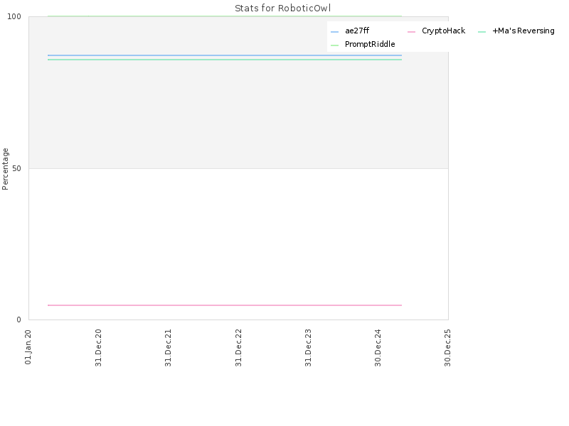Click the blue ae27ff data line
This screenshot has width=569, height=426.
(225, 55)
